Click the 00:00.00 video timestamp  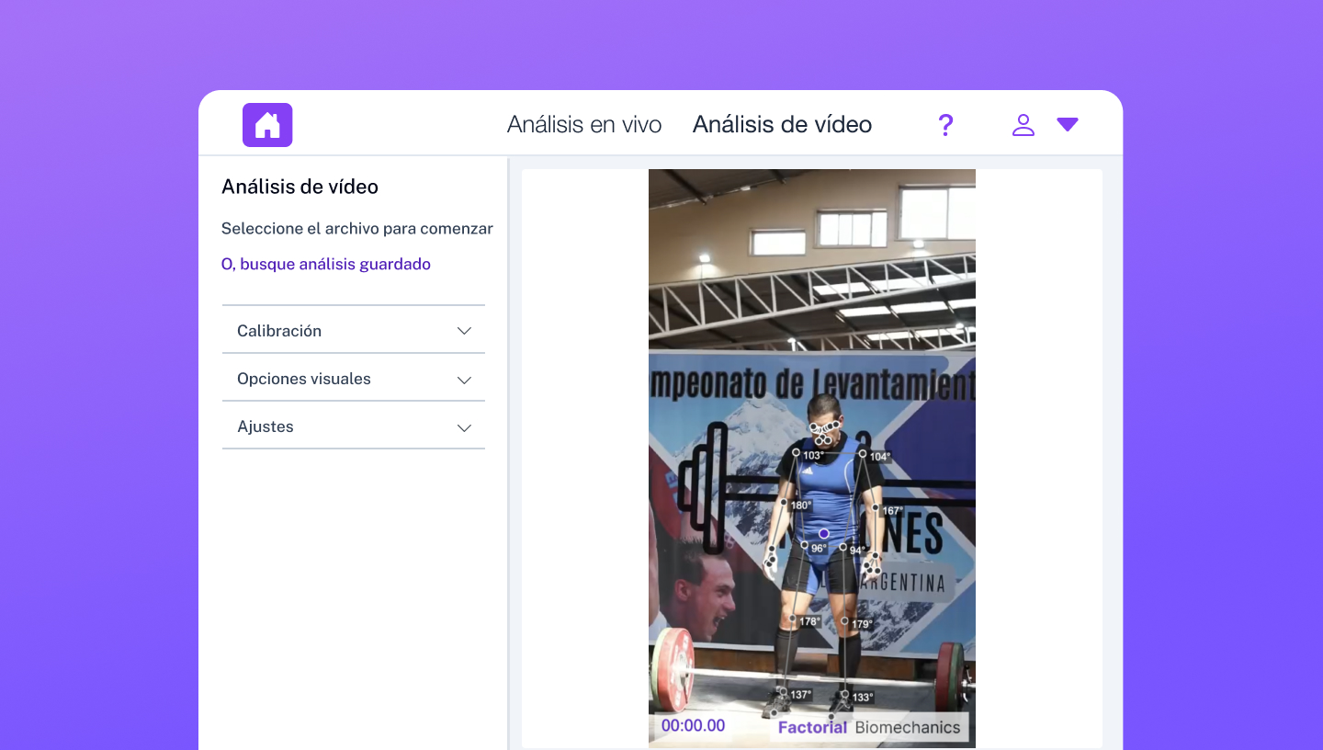693,725
